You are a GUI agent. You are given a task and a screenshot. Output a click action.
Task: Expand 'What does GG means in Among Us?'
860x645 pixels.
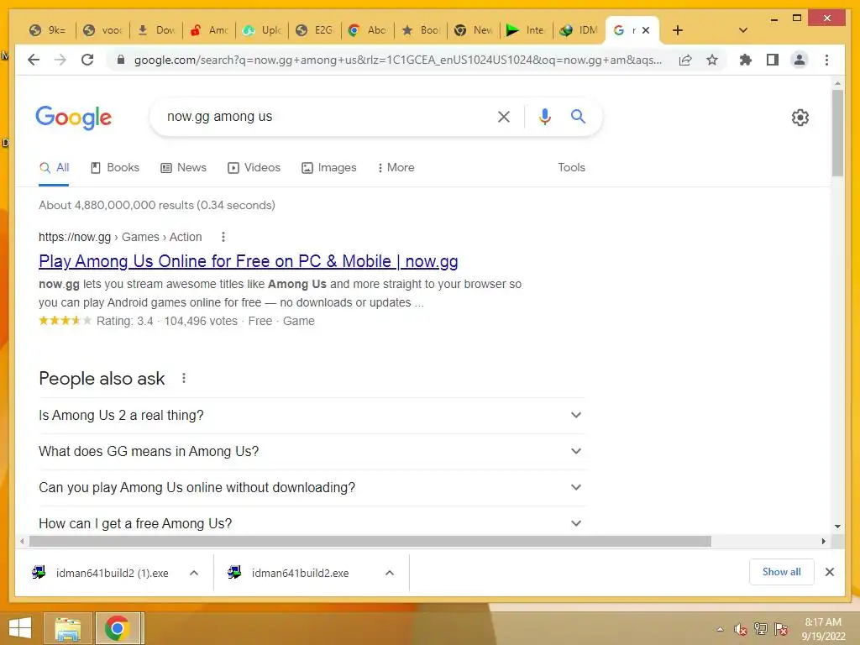(312, 451)
